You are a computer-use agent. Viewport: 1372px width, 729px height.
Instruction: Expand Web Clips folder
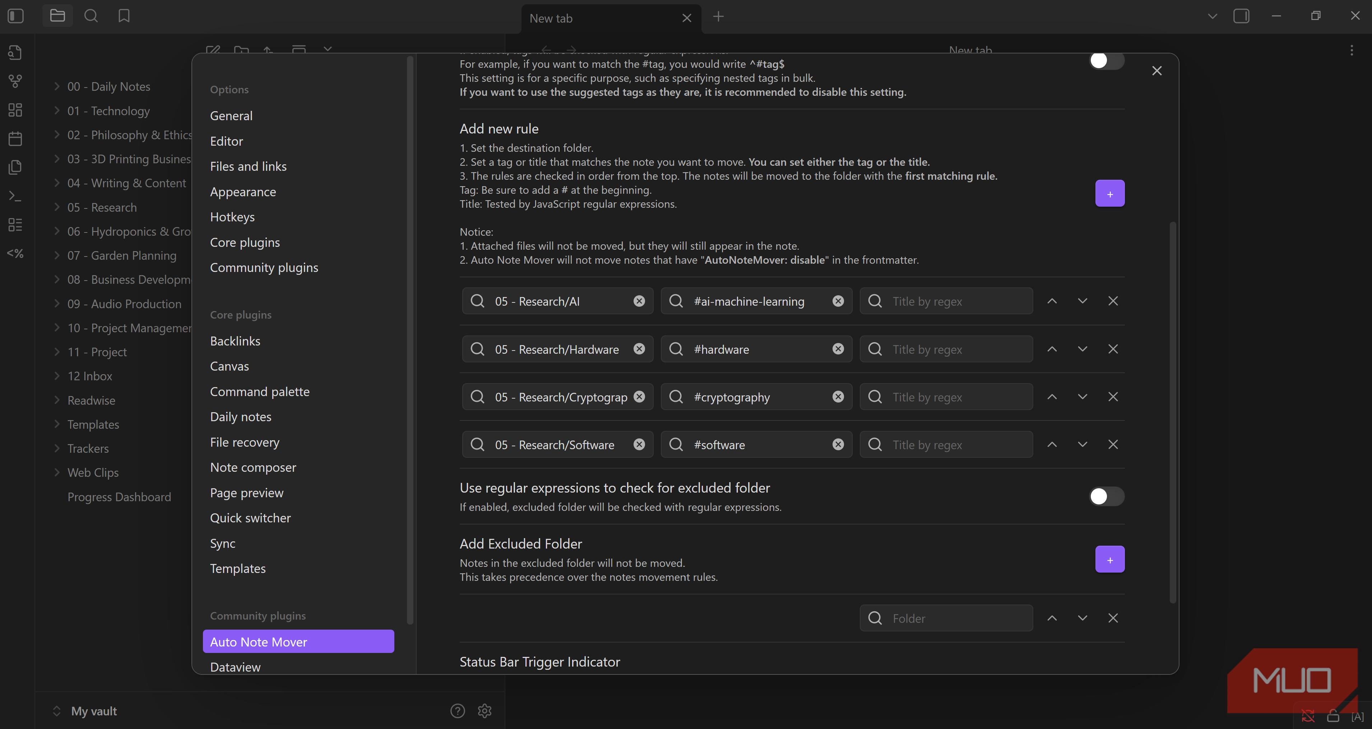point(56,472)
